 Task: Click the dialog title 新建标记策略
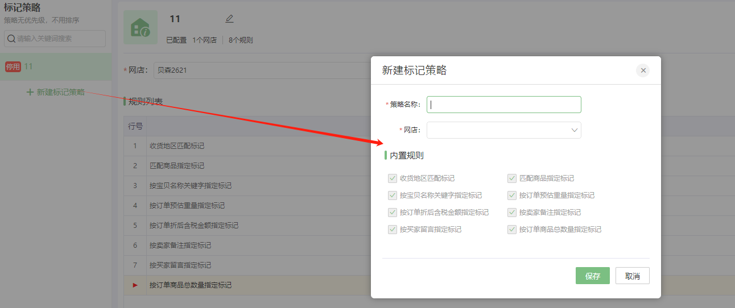point(414,70)
